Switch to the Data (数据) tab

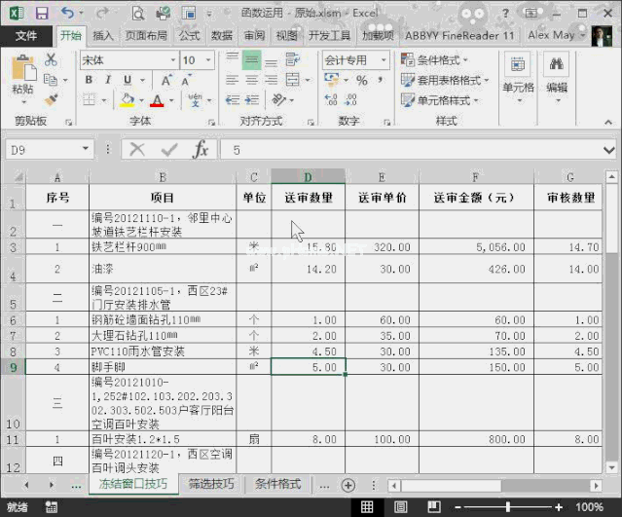(x=221, y=36)
